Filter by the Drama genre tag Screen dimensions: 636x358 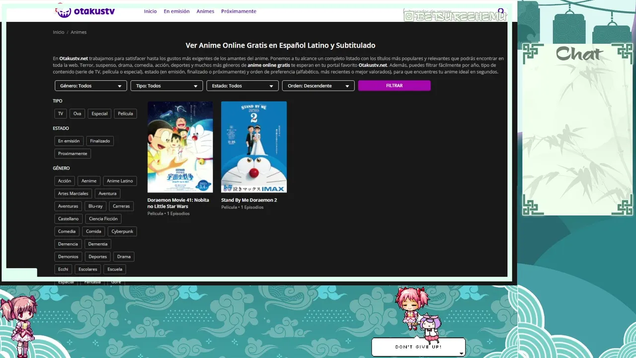(x=124, y=257)
